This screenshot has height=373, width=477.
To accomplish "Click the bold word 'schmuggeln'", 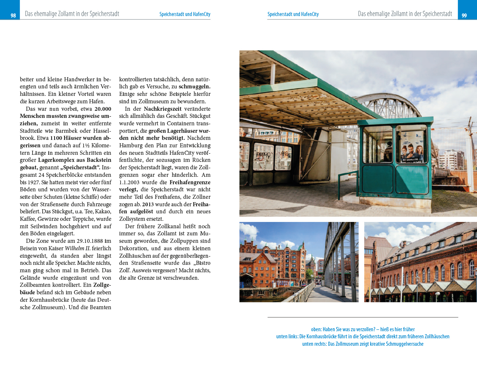I will 194,87.
